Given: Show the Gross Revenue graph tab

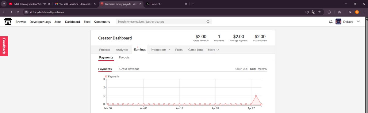Looking at the screenshot, I should pyautogui.click(x=129, y=69).
